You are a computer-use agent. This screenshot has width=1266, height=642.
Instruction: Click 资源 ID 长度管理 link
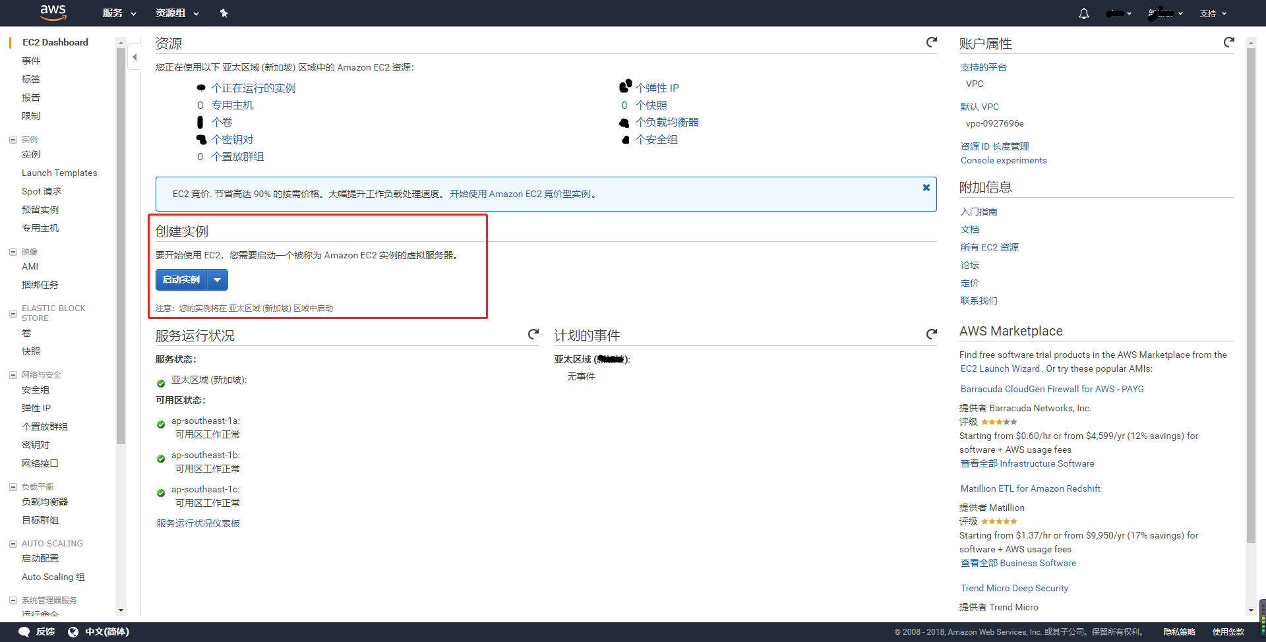click(994, 146)
